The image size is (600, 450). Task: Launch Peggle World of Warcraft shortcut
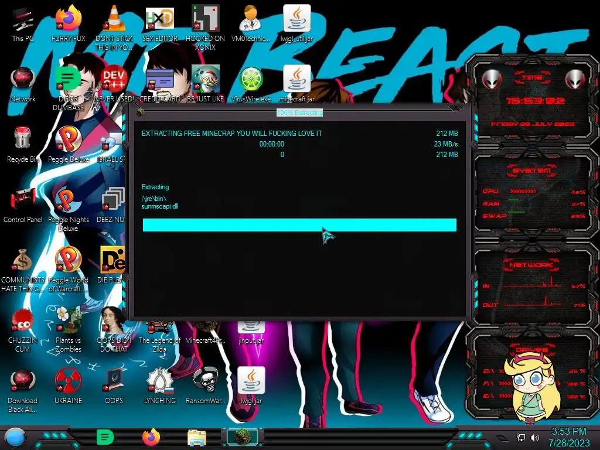(68, 270)
